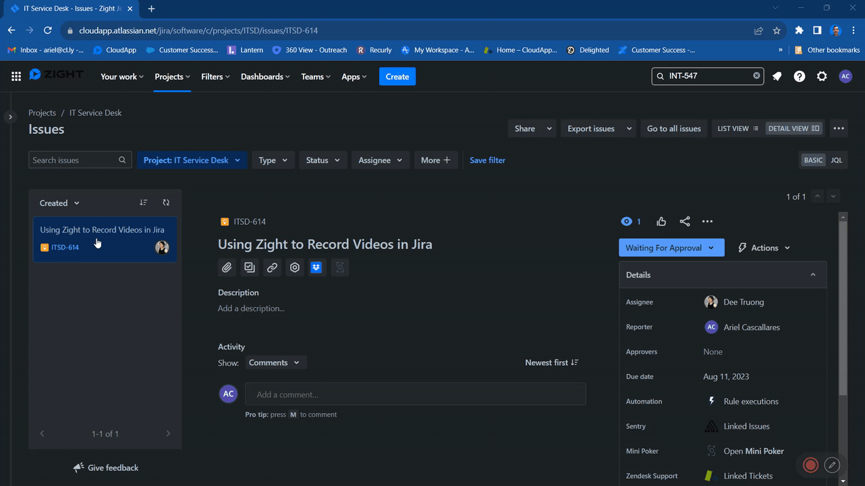Open the Export issues dropdown
This screenshot has height=486, width=865.
point(599,128)
